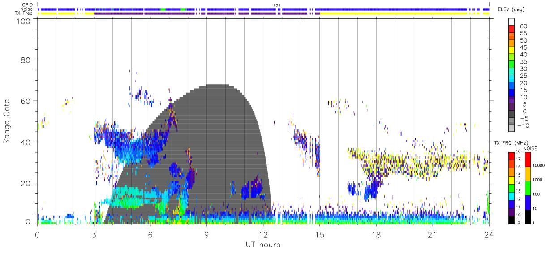Click the Range Gate axis title
The image size is (550, 254).
click(7, 121)
